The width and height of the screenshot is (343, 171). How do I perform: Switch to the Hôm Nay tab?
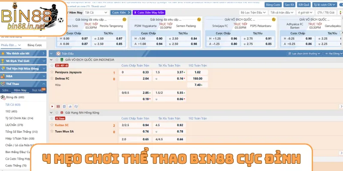tap(20, 90)
